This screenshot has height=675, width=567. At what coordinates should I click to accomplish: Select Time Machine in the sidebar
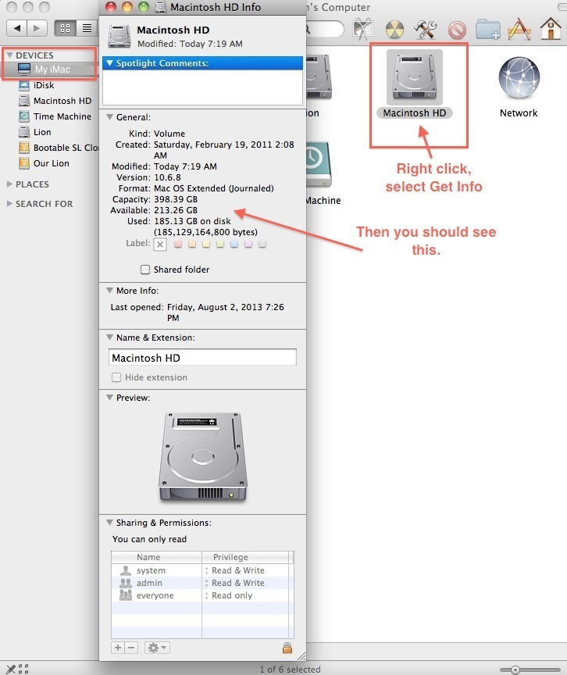55,116
